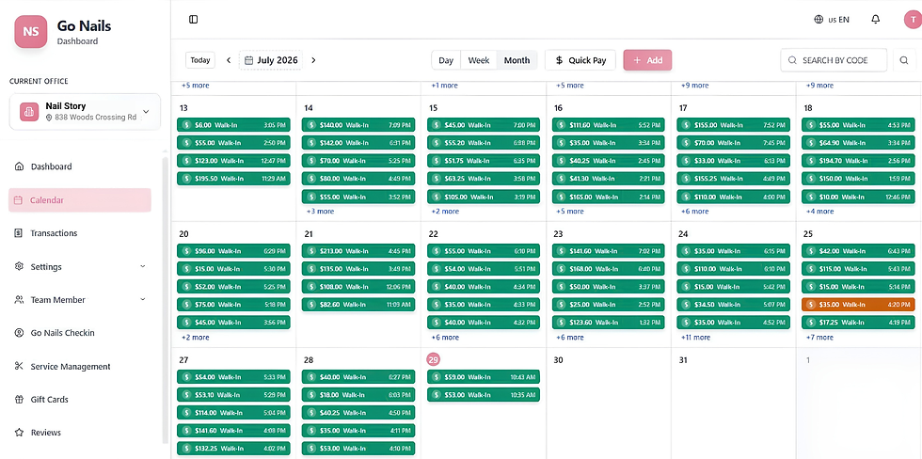Click dollar icon on $59.00 Walk-In

point(437,377)
